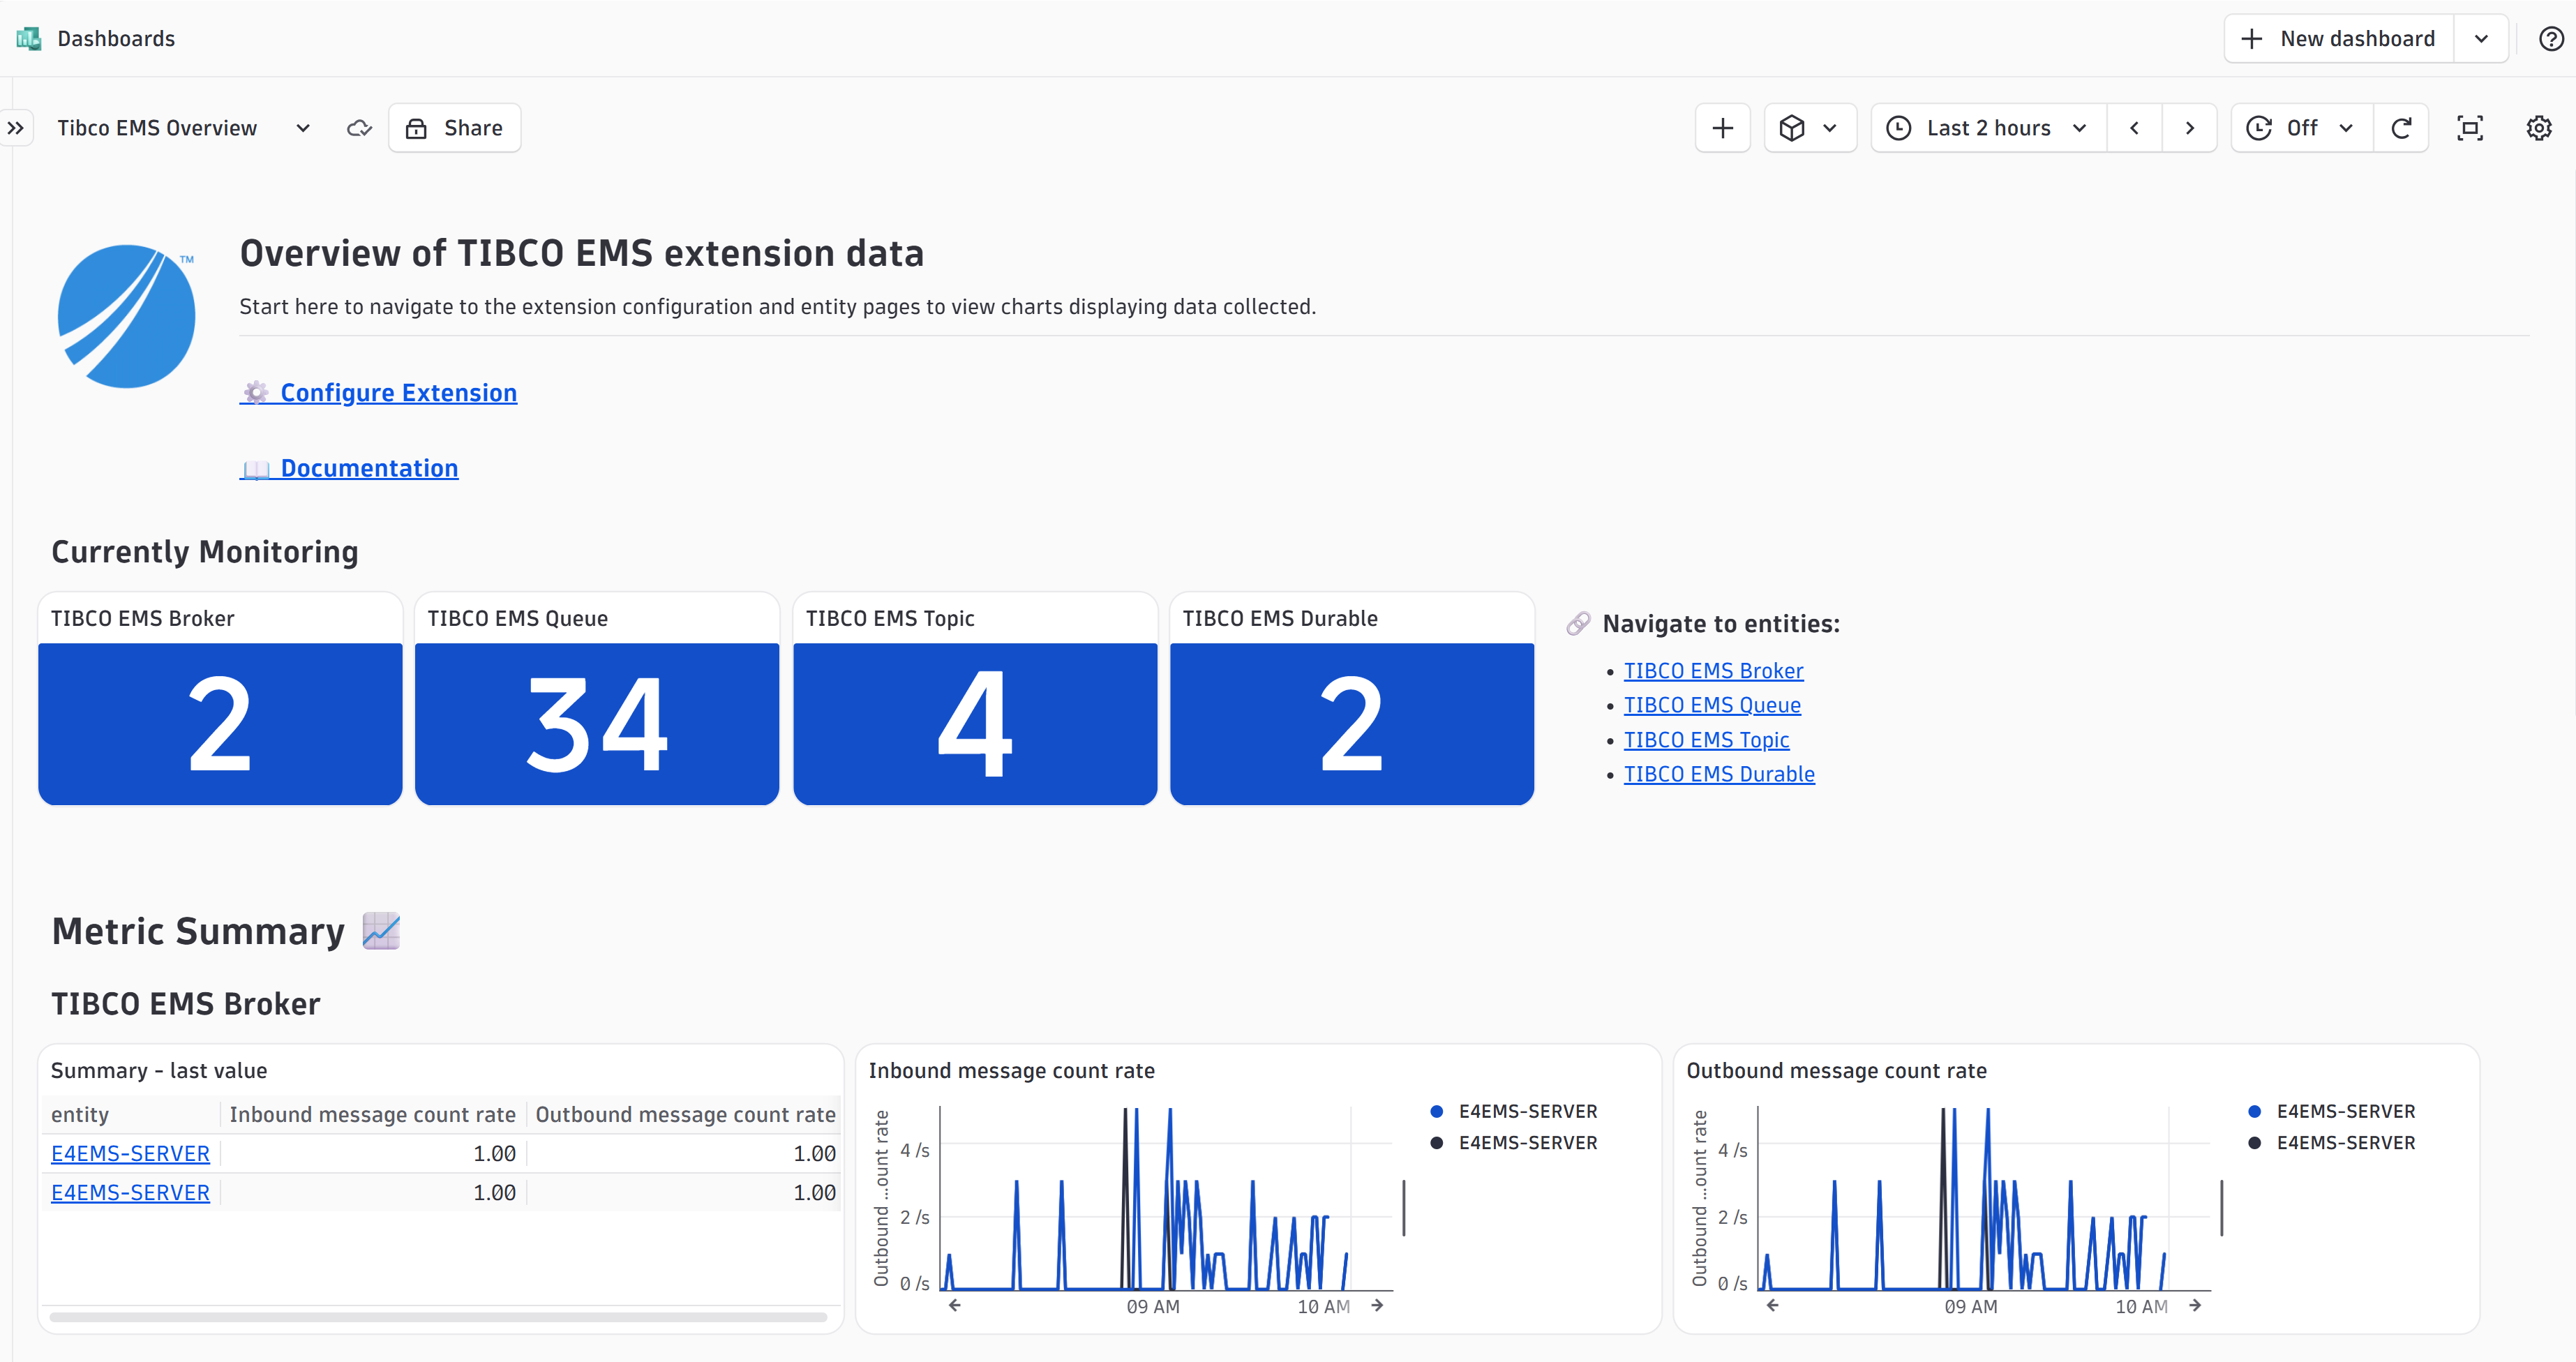This screenshot has height=1362, width=2576.
Task: Navigate to TIBCO EMS Broker link
Action: (x=1713, y=671)
